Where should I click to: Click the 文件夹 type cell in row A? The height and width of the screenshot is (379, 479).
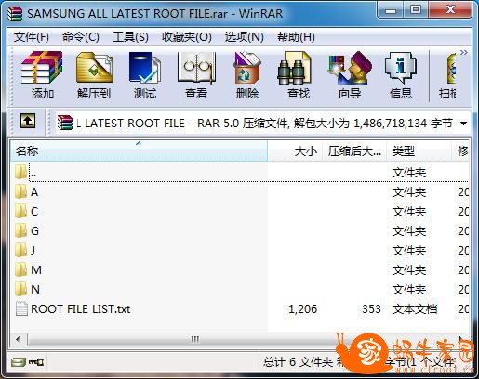[409, 192]
